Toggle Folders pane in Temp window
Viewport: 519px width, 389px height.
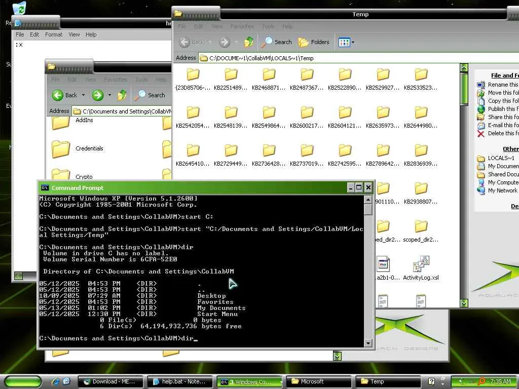click(314, 42)
